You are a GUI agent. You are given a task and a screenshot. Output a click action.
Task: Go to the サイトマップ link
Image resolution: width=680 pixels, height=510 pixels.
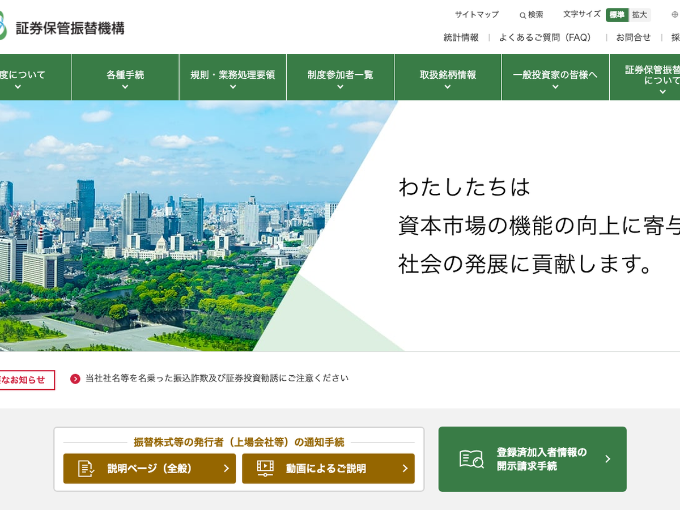(477, 15)
